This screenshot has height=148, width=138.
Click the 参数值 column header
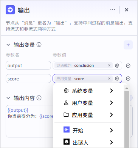point(59,55)
